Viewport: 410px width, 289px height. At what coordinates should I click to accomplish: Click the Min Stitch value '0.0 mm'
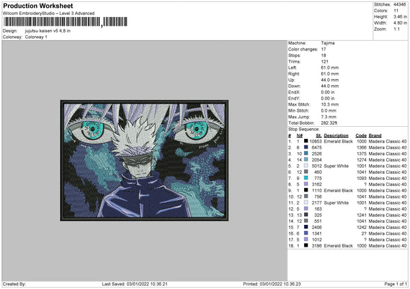click(329, 110)
